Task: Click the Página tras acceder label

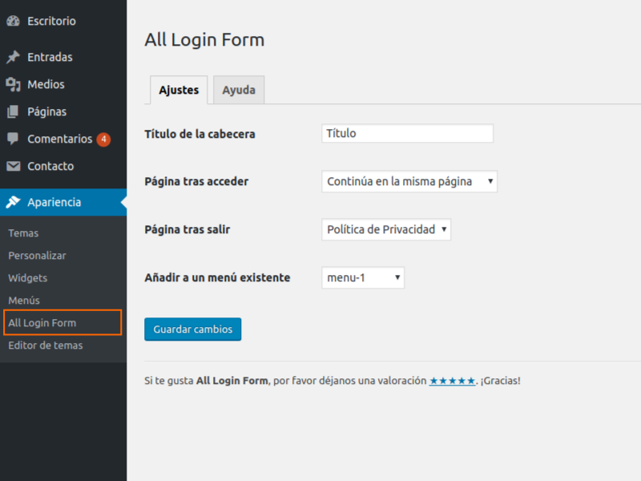Action: [196, 182]
